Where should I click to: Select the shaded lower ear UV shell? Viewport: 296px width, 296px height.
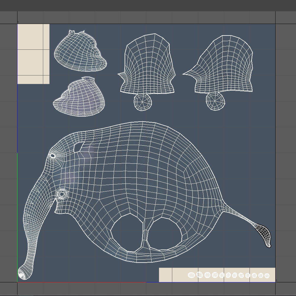tap(79, 96)
